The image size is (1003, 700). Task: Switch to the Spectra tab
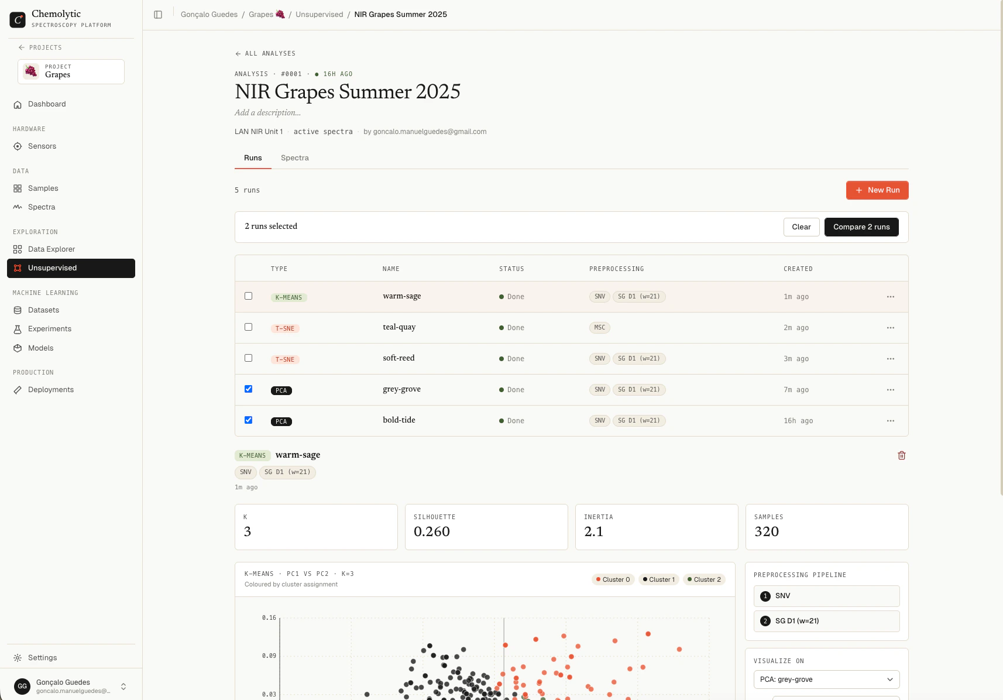295,158
